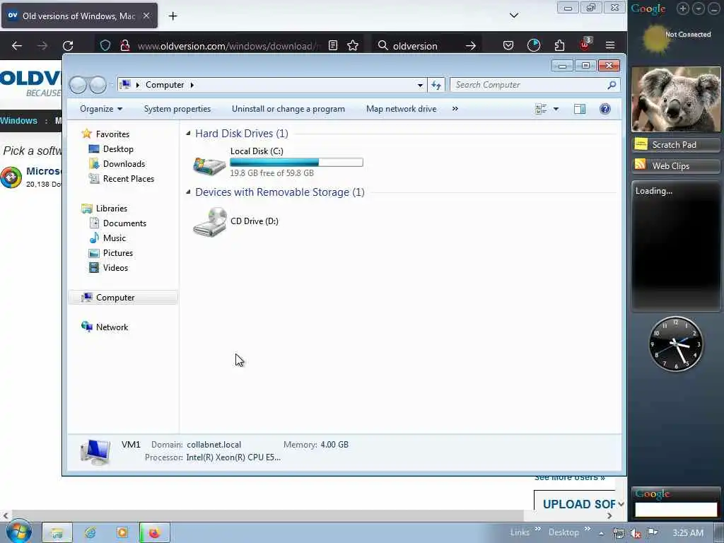Viewport: 724px width, 543px height.
Task: Open address bar previous locations dropdown
Action: coord(420,85)
